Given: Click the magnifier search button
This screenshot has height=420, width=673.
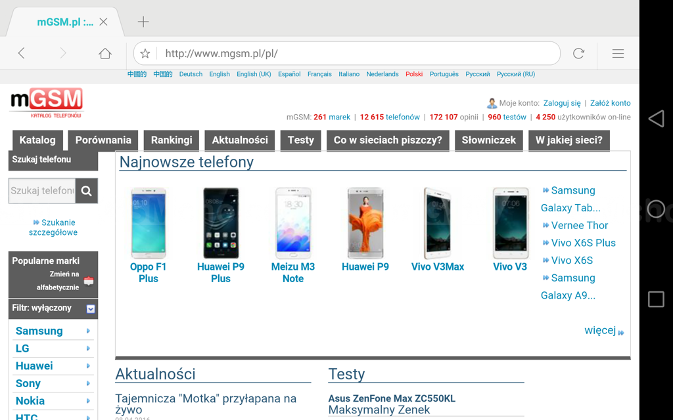Looking at the screenshot, I should pos(86,191).
